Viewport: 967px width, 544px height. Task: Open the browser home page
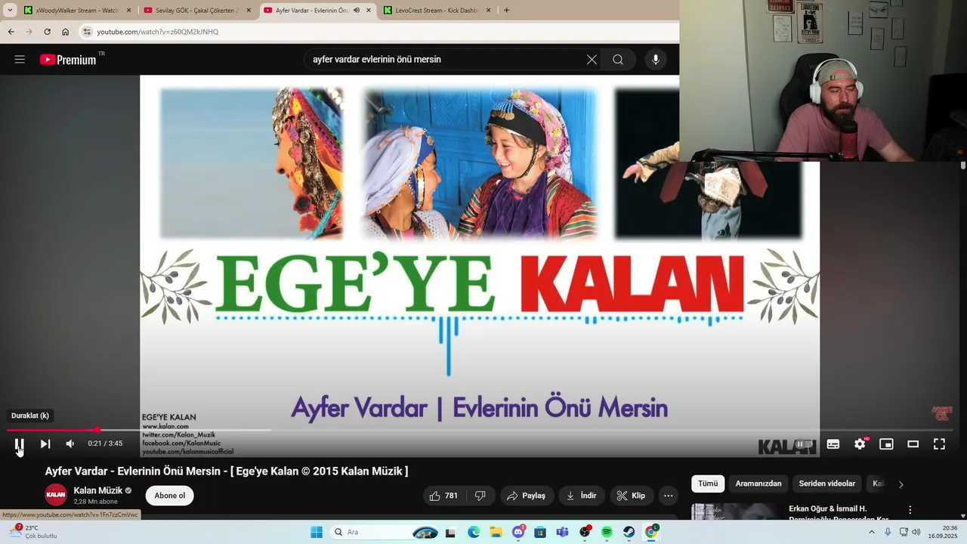[x=65, y=32]
